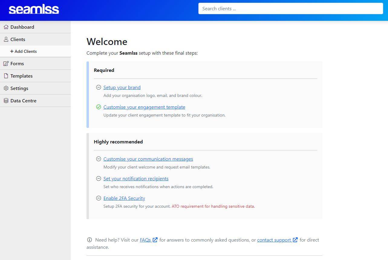Go to Clients in the sidebar
The height and width of the screenshot is (260, 388).
35,40
